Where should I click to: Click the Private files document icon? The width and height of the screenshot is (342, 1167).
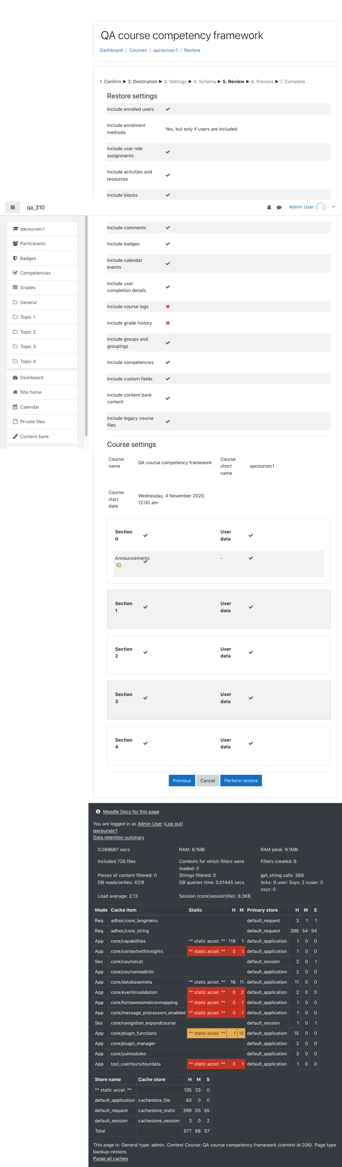[16, 421]
